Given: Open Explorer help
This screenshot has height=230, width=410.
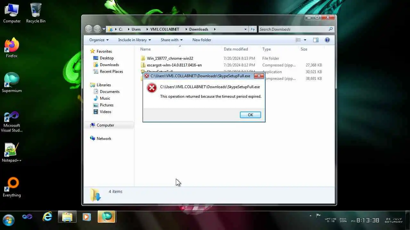Looking at the screenshot, I should point(327,40).
